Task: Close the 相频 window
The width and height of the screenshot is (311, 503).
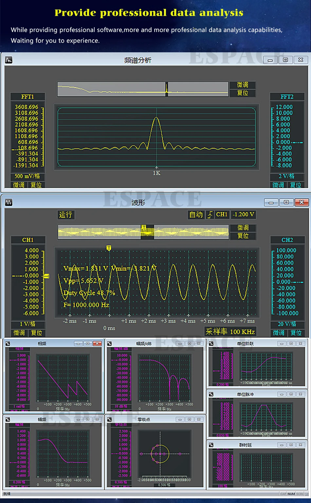Action: point(97,343)
